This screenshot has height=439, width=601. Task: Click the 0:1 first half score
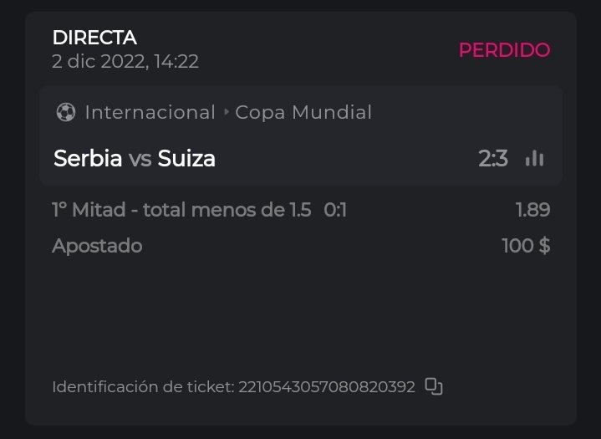tap(335, 210)
